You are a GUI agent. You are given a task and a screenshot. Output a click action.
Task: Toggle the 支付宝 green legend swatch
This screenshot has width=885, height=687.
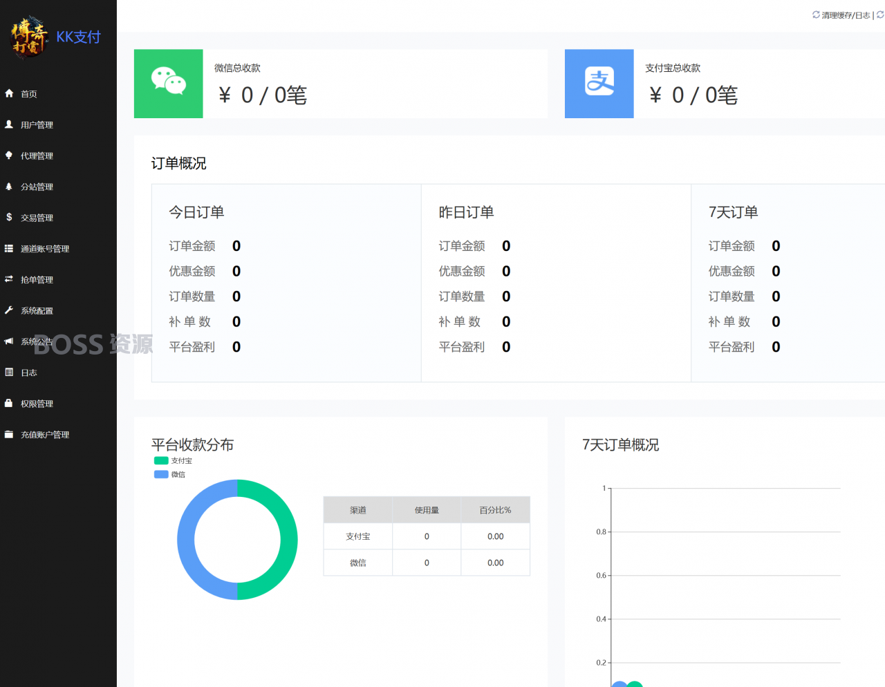[x=161, y=460]
